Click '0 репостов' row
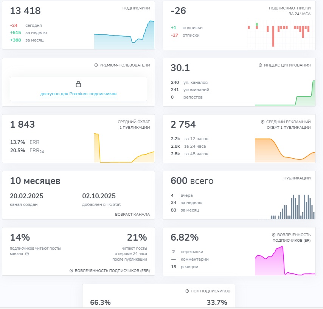The width and height of the screenshot is (323, 309). (x=186, y=97)
